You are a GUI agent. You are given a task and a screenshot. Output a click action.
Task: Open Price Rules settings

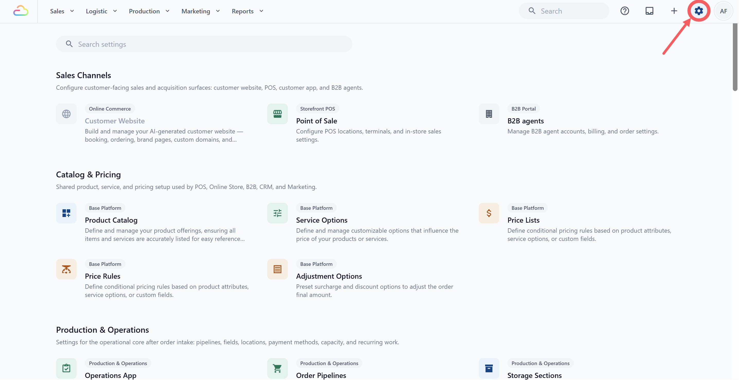coord(102,276)
